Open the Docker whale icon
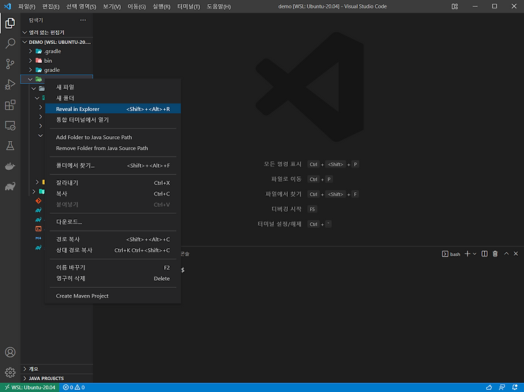Viewport: 524px width, 392px height. (10, 166)
